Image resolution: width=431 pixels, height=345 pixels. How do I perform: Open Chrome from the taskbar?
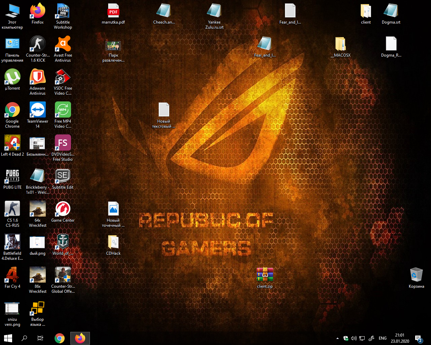click(60, 338)
